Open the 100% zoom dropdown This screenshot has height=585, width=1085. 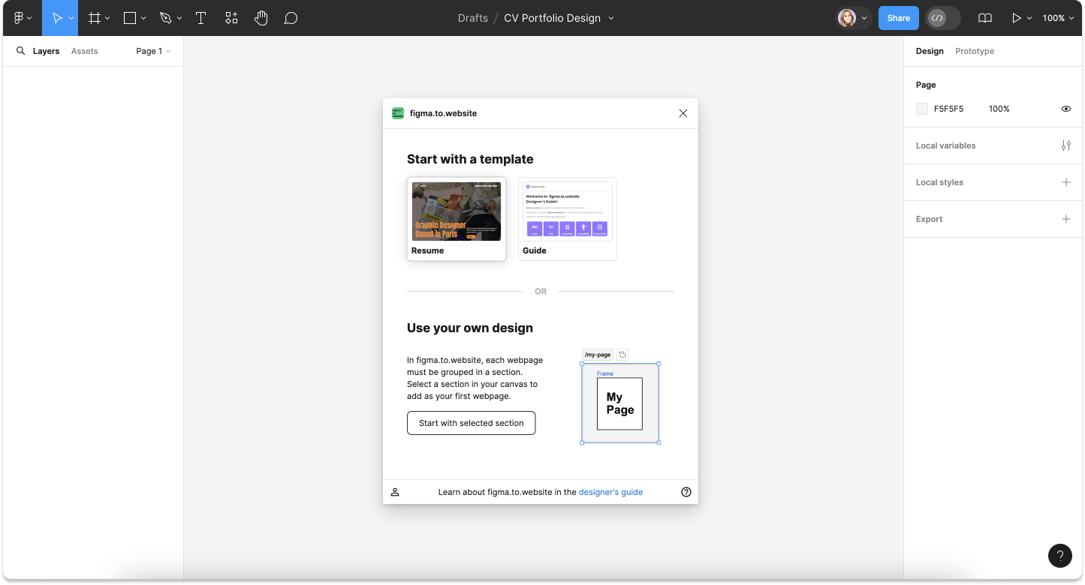[1058, 18]
